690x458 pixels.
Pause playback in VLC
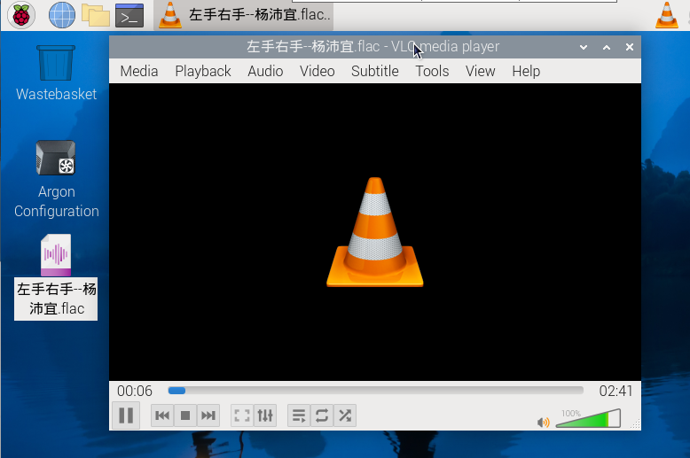[x=126, y=415]
